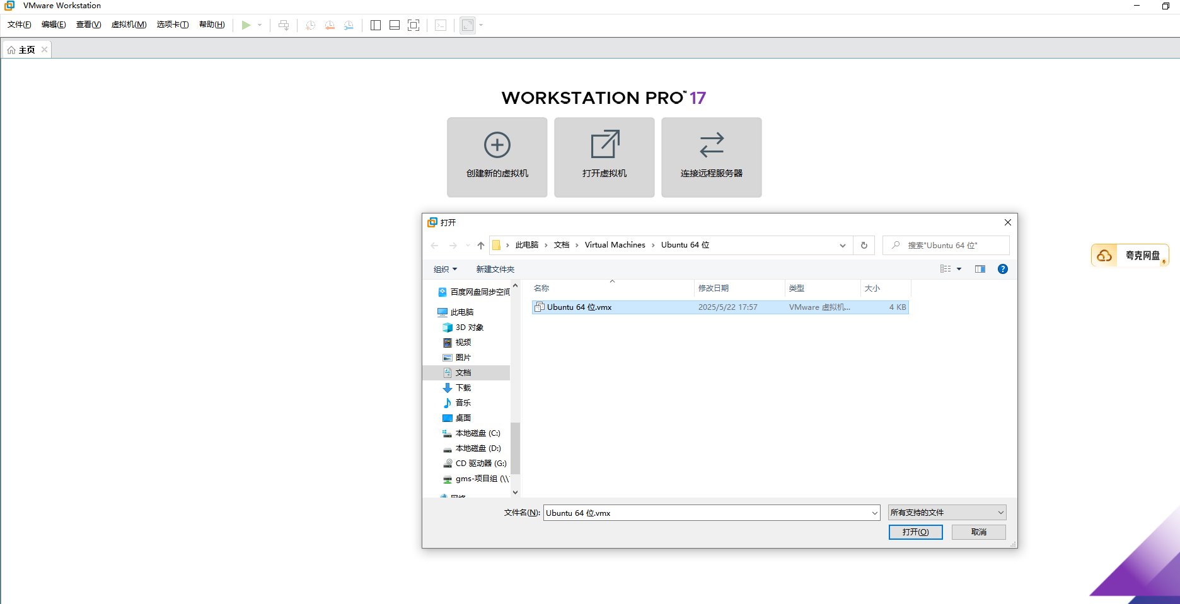Select CD 驱动器 (G:) in the tree

(x=475, y=464)
